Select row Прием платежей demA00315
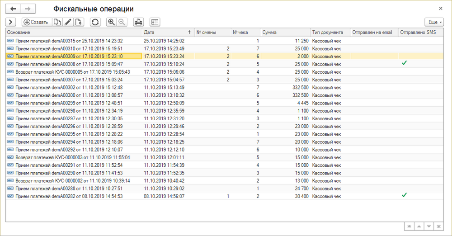452x236 pixels. [x=69, y=41]
